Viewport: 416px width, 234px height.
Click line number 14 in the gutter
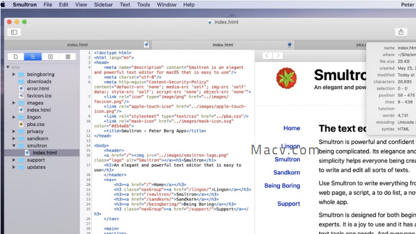click(x=88, y=146)
